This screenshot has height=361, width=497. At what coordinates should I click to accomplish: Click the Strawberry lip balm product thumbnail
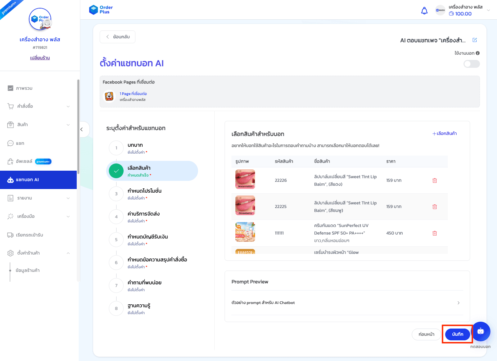[245, 205]
